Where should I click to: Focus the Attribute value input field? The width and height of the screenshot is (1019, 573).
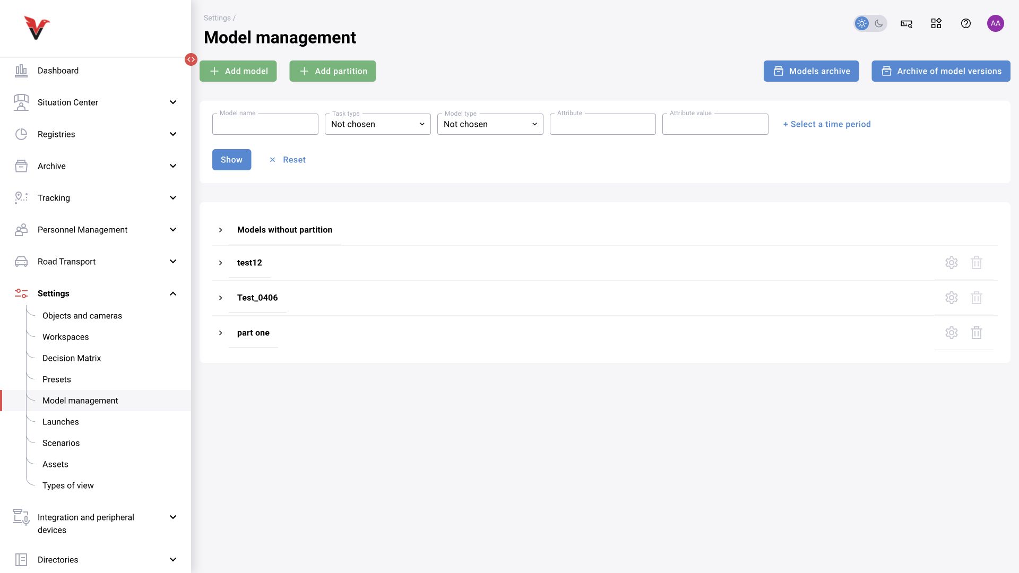point(715,124)
